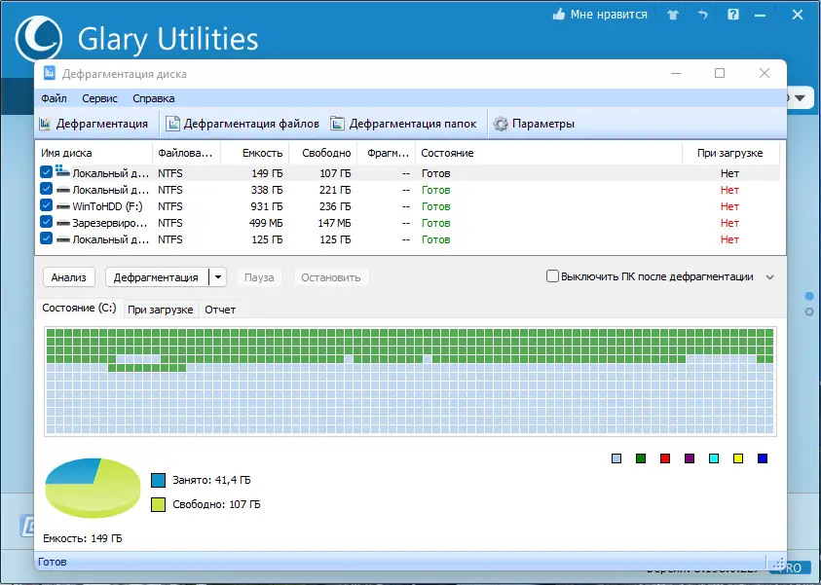The width and height of the screenshot is (821, 585).
Task: Click the "Занято: 41,4 ГБ" legend square
Action: 158,480
